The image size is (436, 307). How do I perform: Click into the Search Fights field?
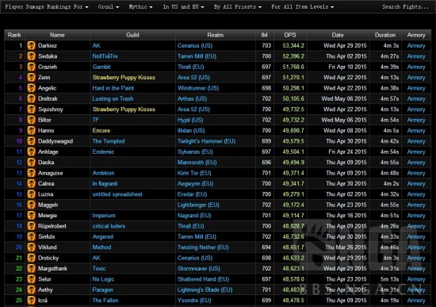405,6
